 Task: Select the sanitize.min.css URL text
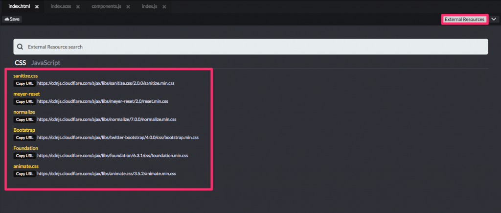[x=106, y=83]
